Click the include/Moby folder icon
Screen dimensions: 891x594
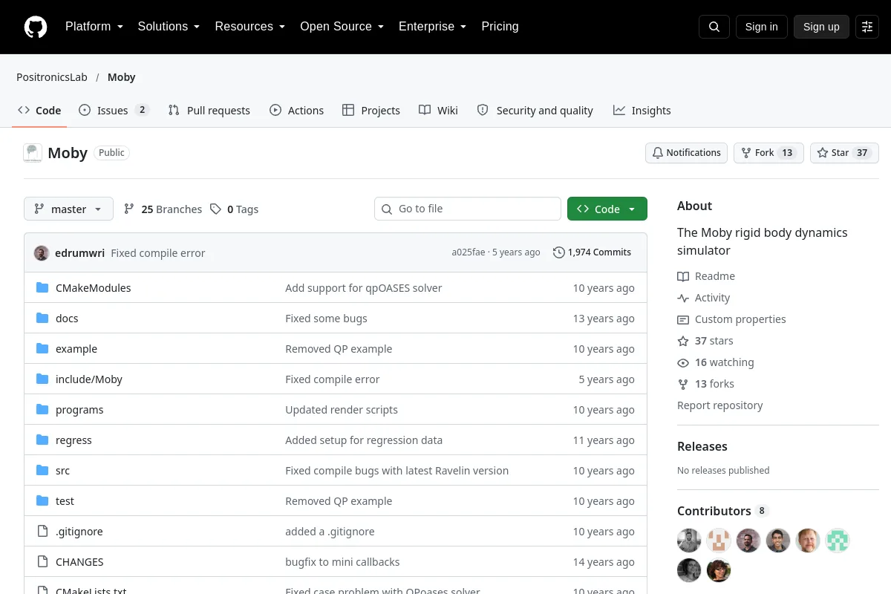pyautogui.click(x=42, y=379)
